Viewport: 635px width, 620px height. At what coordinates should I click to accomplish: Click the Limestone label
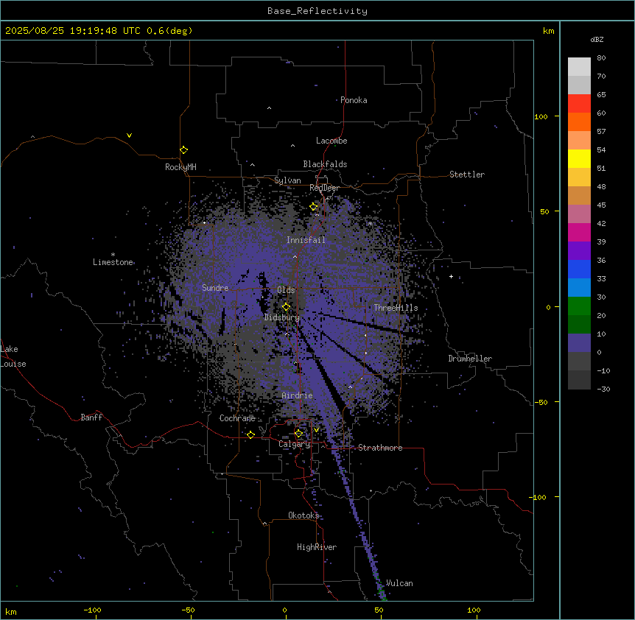tap(113, 262)
